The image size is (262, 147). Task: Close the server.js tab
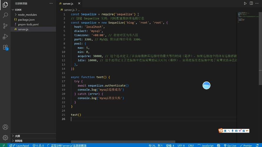79,3
